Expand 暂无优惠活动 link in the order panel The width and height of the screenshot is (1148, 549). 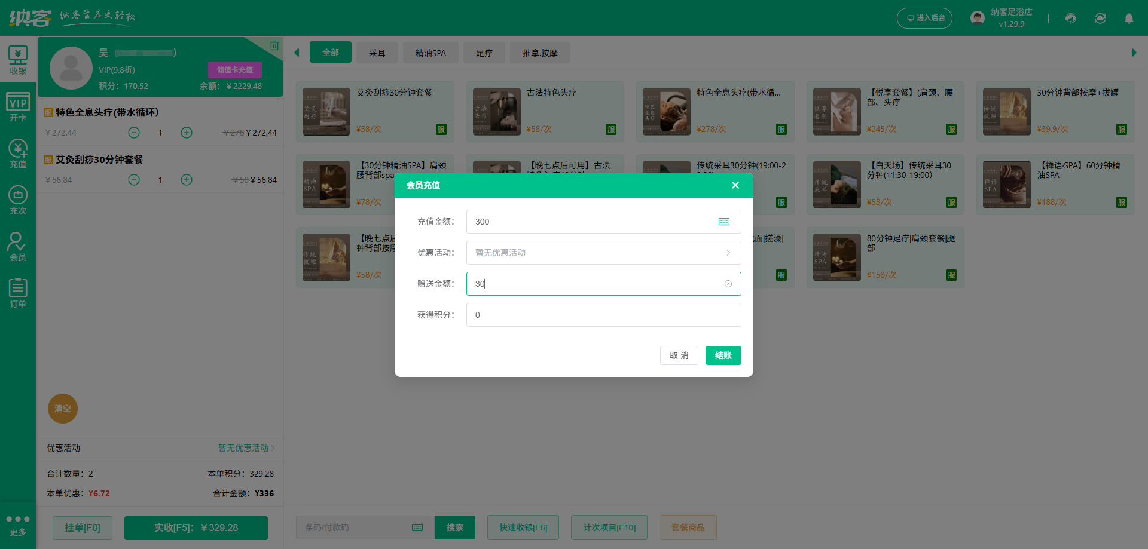(x=246, y=448)
